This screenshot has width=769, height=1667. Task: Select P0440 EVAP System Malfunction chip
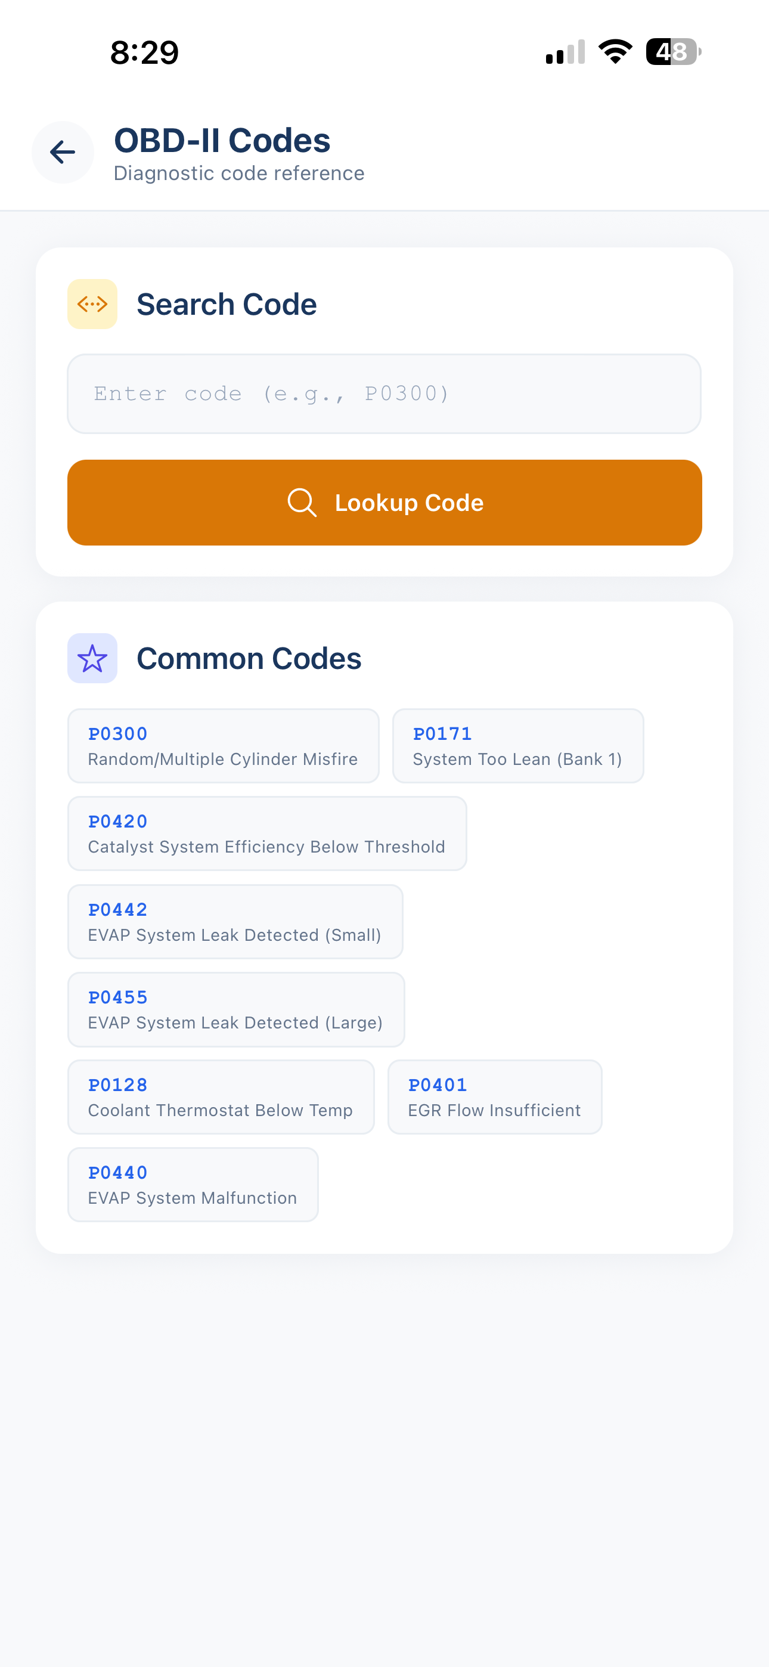coord(193,1185)
